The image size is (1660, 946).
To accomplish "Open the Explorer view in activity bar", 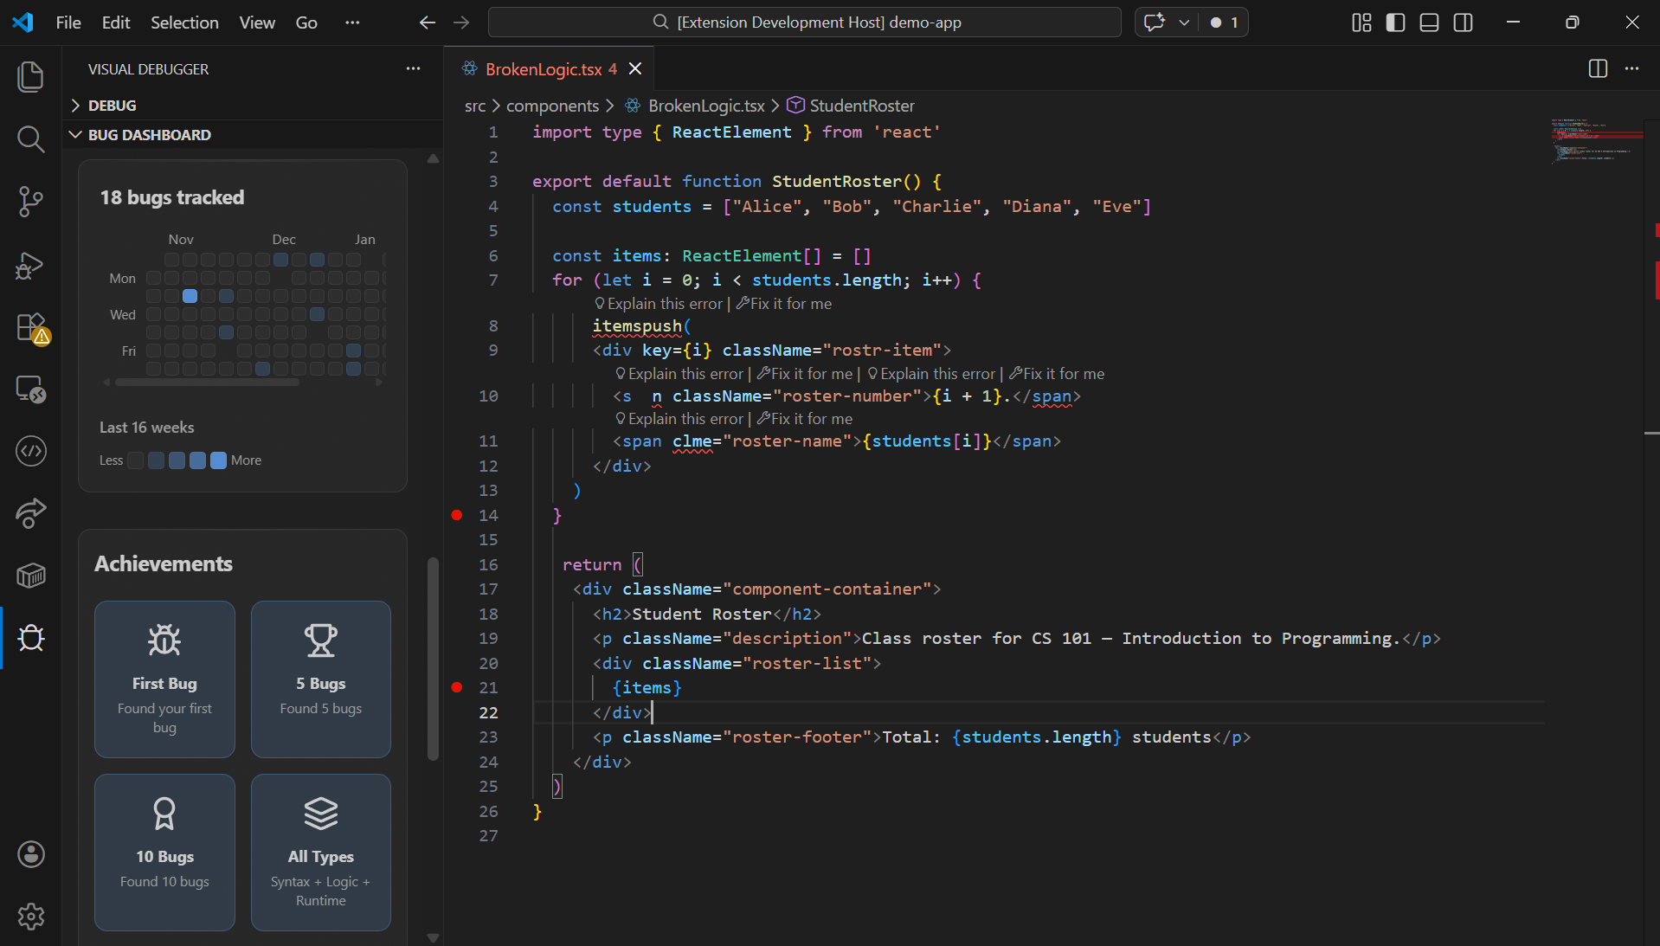I will click(30, 76).
